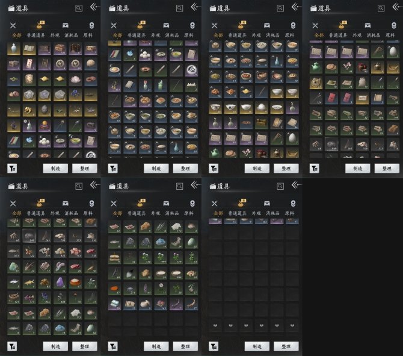
Task: Choose the stacked steamed buns item
Action: pyautogui.click(x=115, y=257)
